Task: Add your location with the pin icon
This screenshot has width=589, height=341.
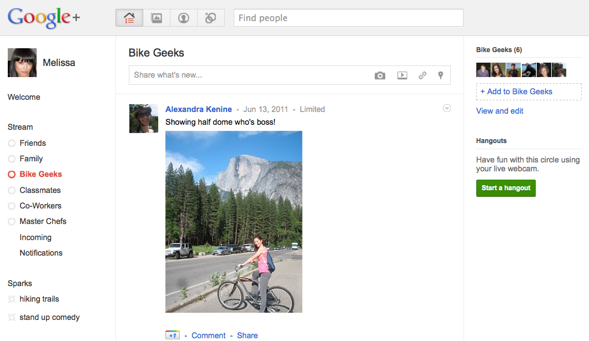Action: pos(440,75)
